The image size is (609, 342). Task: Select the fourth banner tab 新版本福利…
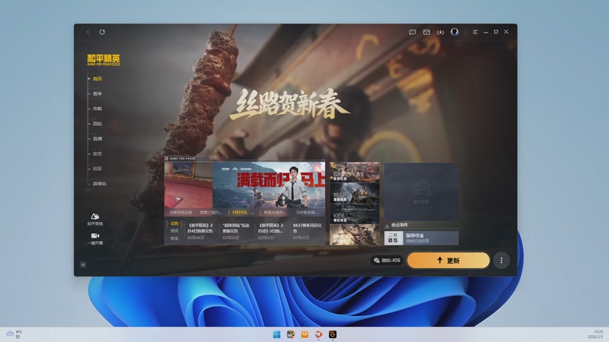click(275, 213)
